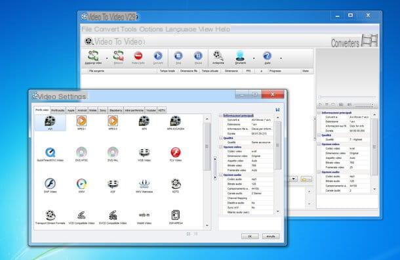Collapse Informazioni principali in Video Settings
The height and width of the screenshot is (260, 400).
[221, 116]
